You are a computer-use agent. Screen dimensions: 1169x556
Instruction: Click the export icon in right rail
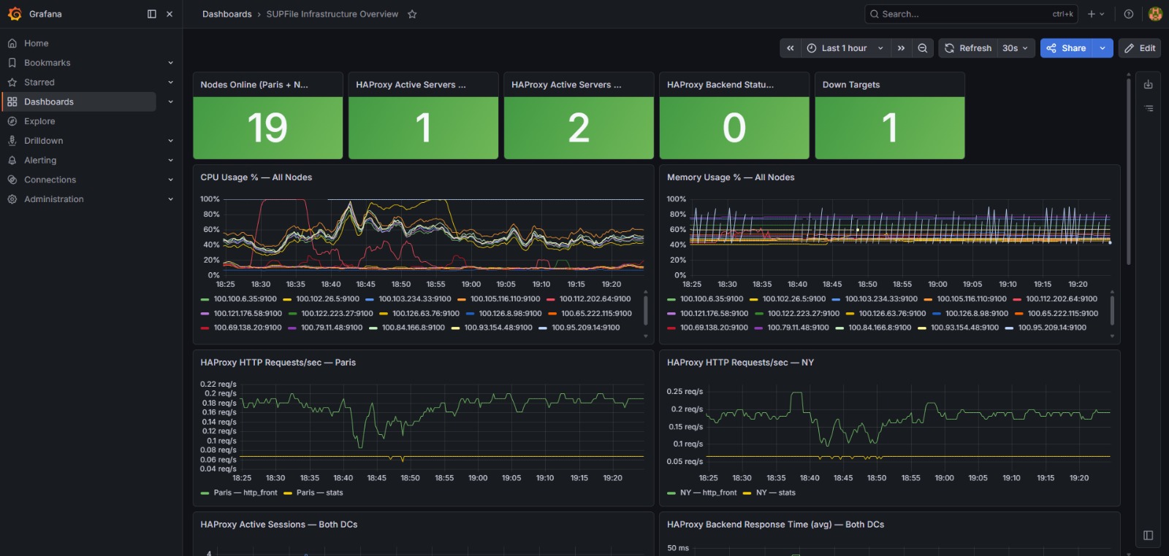pos(1149,85)
